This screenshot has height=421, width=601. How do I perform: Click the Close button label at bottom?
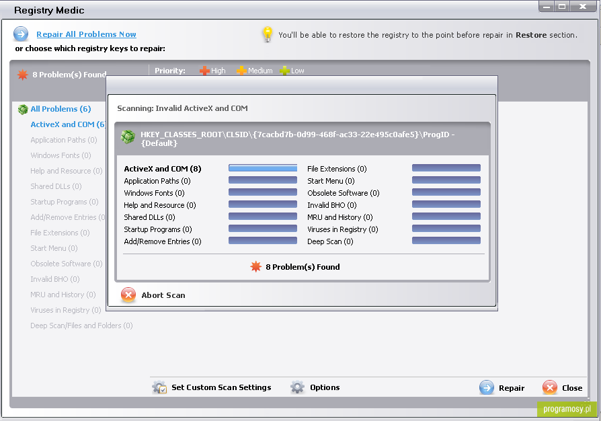(x=572, y=388)
